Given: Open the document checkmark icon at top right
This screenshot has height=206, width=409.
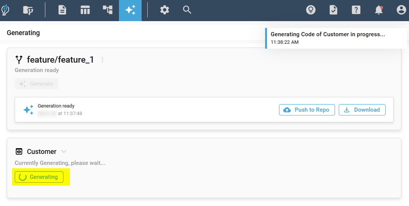Looking at the screenshot, I should pyautogui.click(x=333, y=10).
